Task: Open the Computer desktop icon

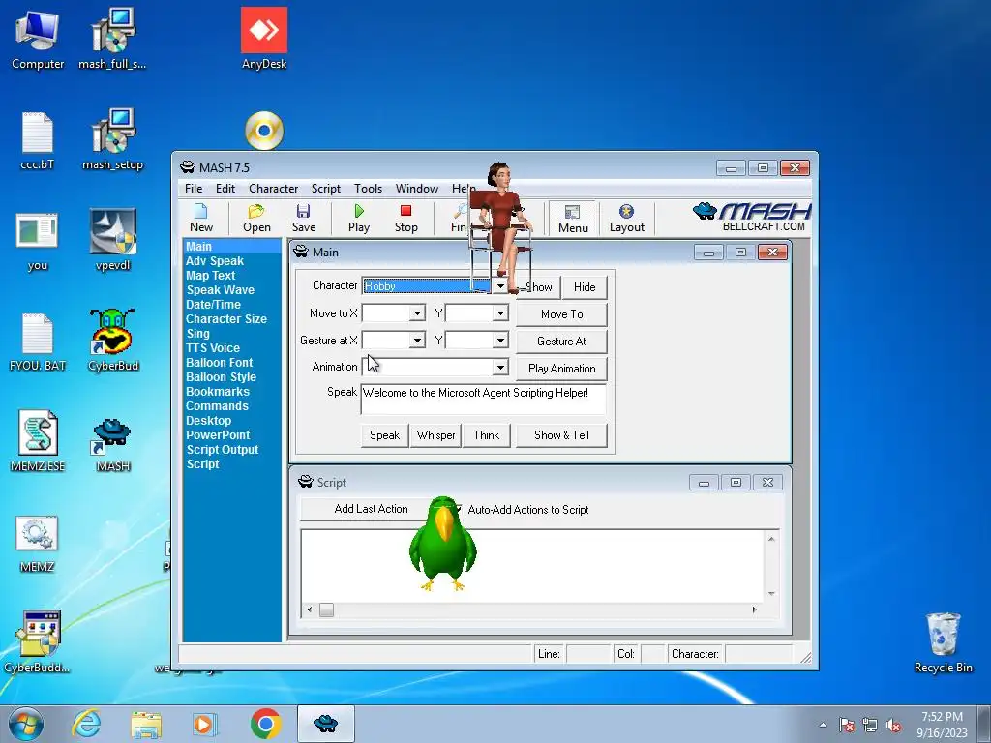Action: (38, 39)
